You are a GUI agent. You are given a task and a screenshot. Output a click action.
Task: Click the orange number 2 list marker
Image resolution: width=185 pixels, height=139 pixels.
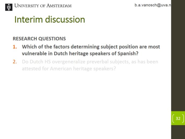click(x=15, y=62)
